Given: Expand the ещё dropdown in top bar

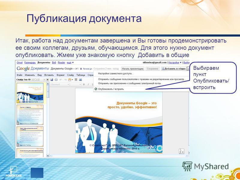Looking at the screenshot, I should pyautogui.click(x=70, y=63).
